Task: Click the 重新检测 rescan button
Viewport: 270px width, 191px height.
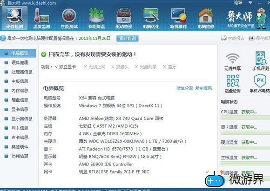Action: (128, 38)
